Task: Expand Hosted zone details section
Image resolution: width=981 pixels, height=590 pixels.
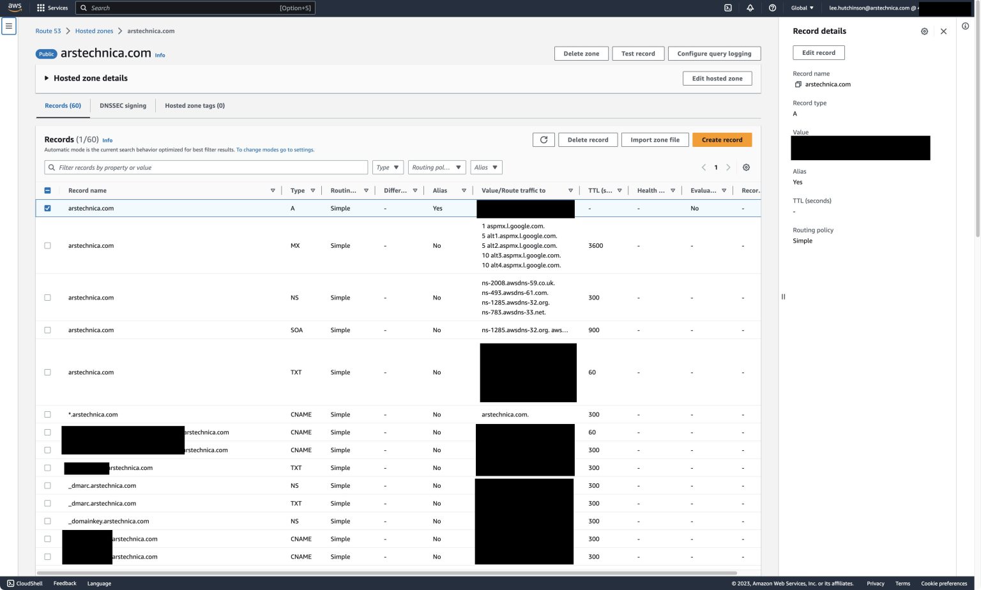Action: click(47, 78)
